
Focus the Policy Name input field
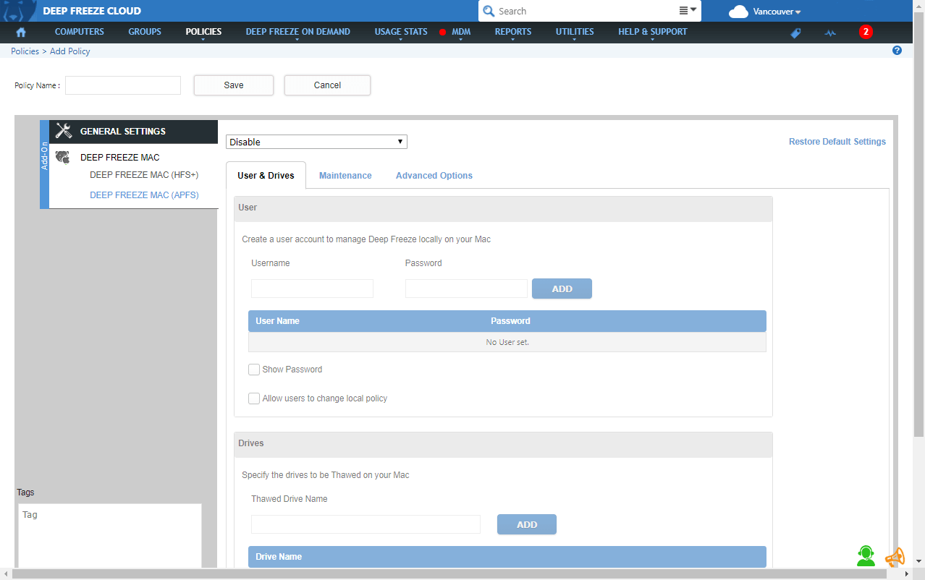point(123,85)
